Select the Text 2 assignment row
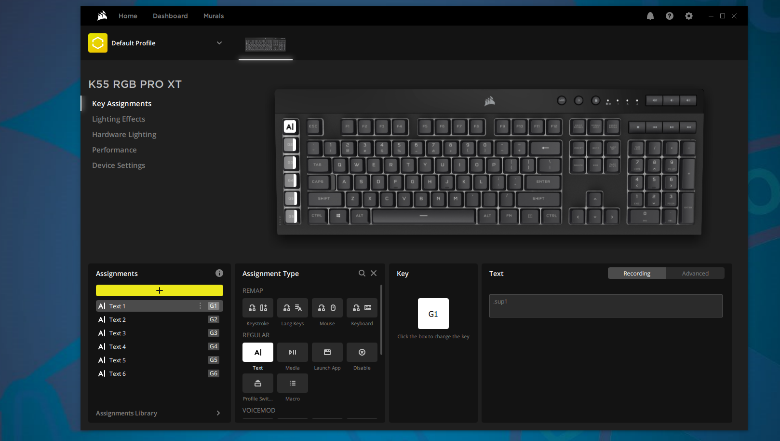780x441 pixels. coord(160,319)
